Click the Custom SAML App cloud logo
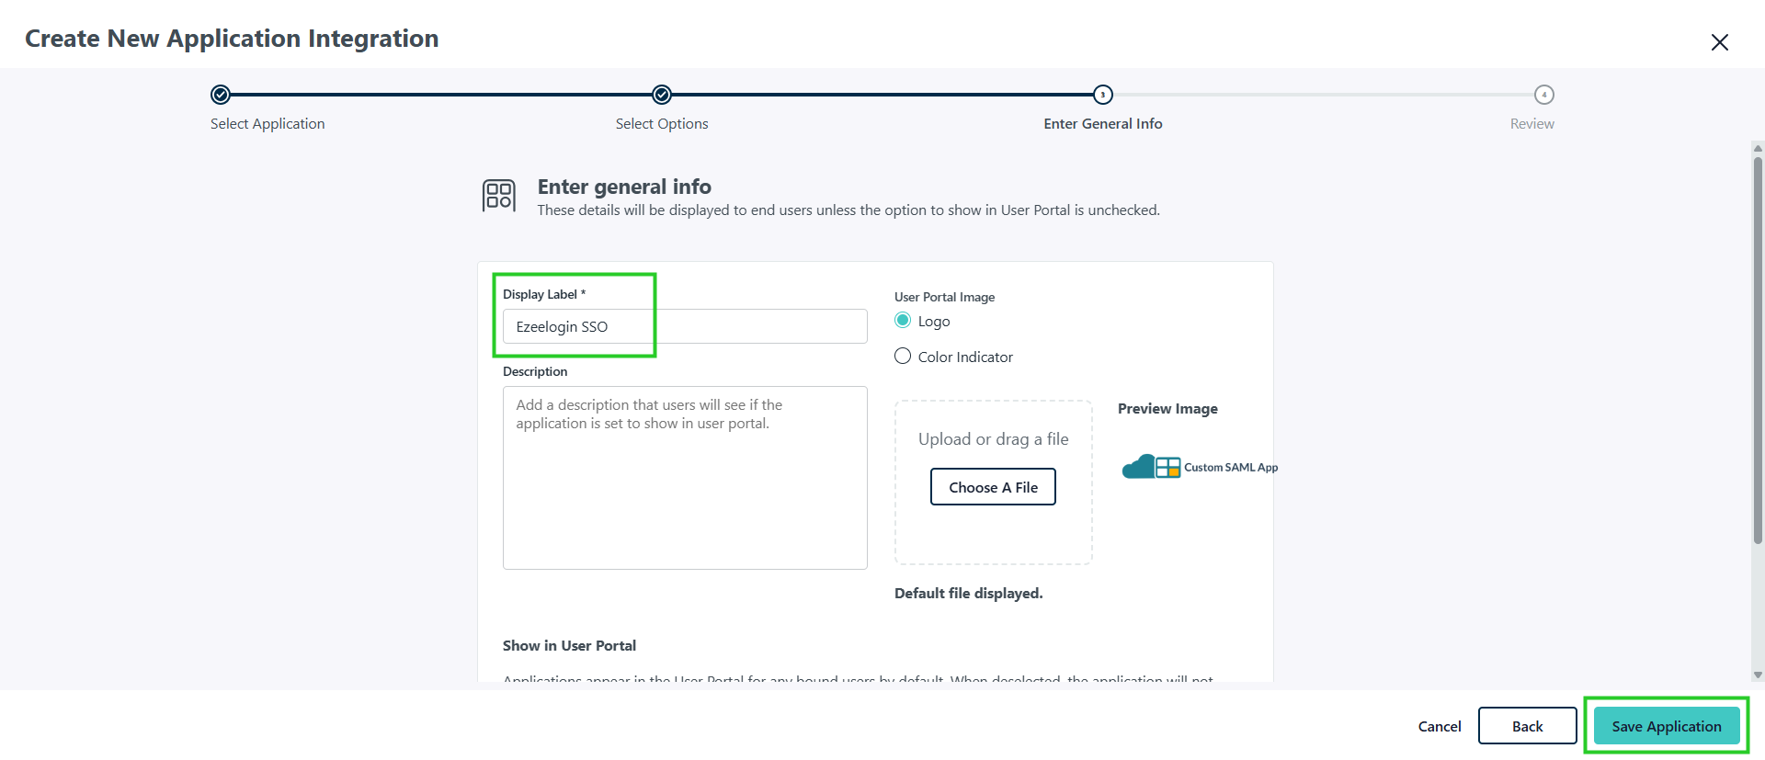 [1151, 467]
